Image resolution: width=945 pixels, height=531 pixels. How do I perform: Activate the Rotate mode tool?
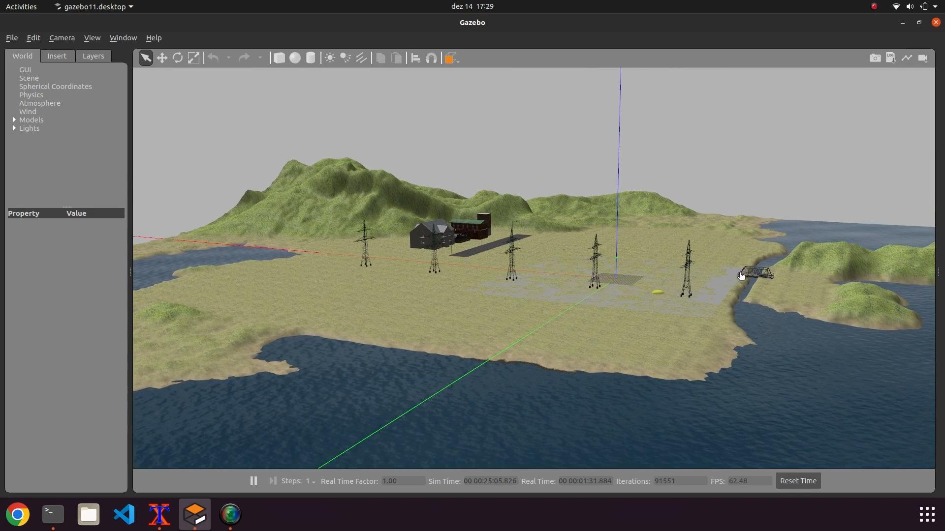pyautogui.click(x=178, y=58)
